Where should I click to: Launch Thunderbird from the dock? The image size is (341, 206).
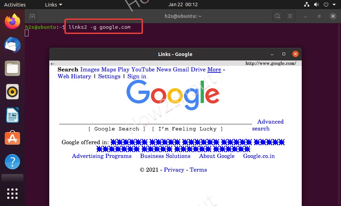[x=12, y=45]
